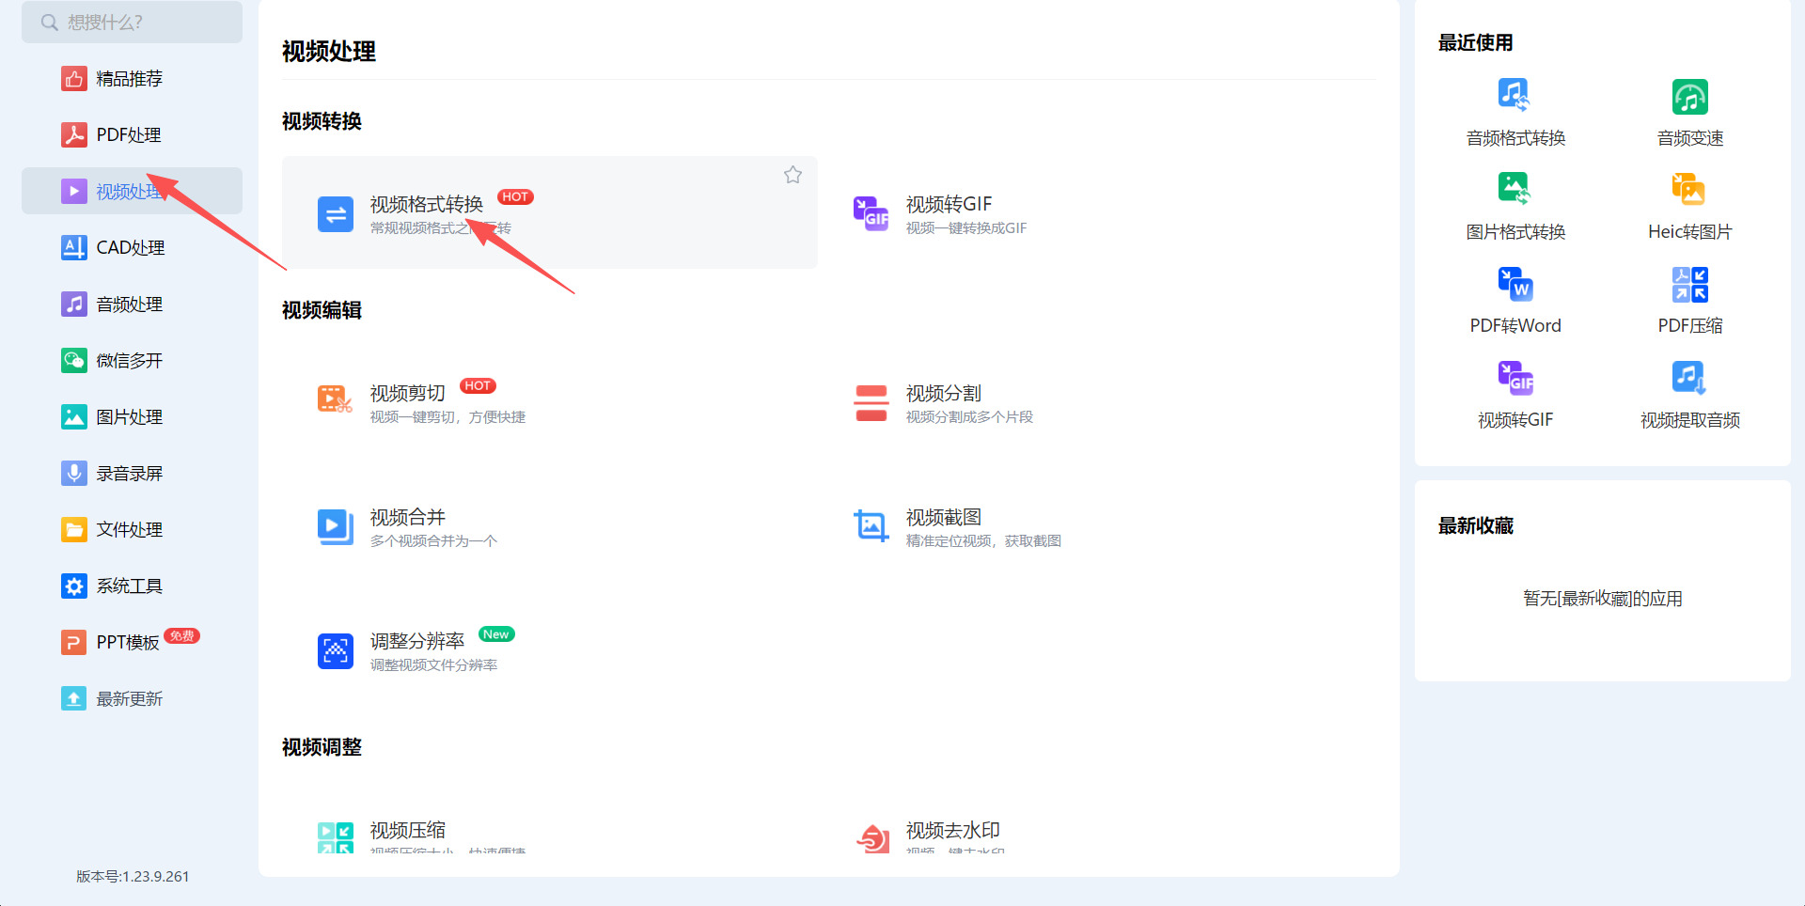Click the 视频分割成多个片段 description text

(969, 417)
